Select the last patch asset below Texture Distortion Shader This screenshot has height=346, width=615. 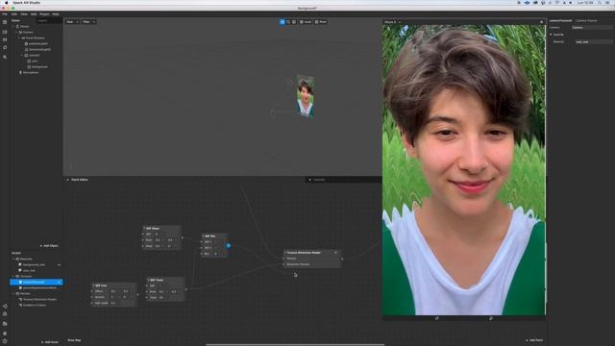pos(35,305)
